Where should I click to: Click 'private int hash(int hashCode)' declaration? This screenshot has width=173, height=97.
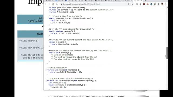tap(63, 70)
